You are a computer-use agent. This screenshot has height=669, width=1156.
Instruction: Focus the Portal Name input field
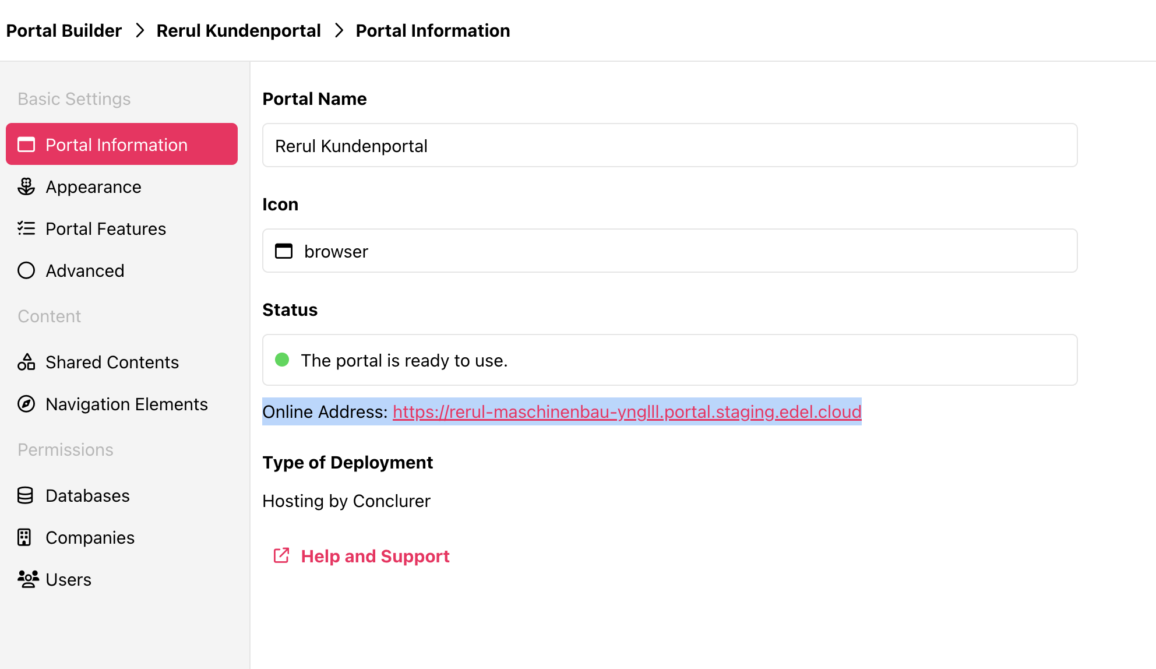(669, 145)
